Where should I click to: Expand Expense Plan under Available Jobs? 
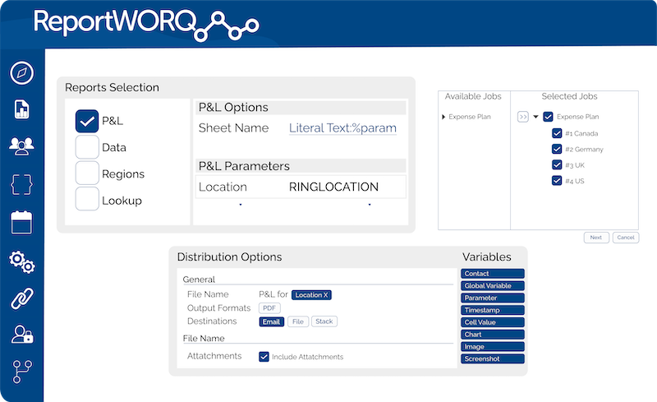click(444, 117)
